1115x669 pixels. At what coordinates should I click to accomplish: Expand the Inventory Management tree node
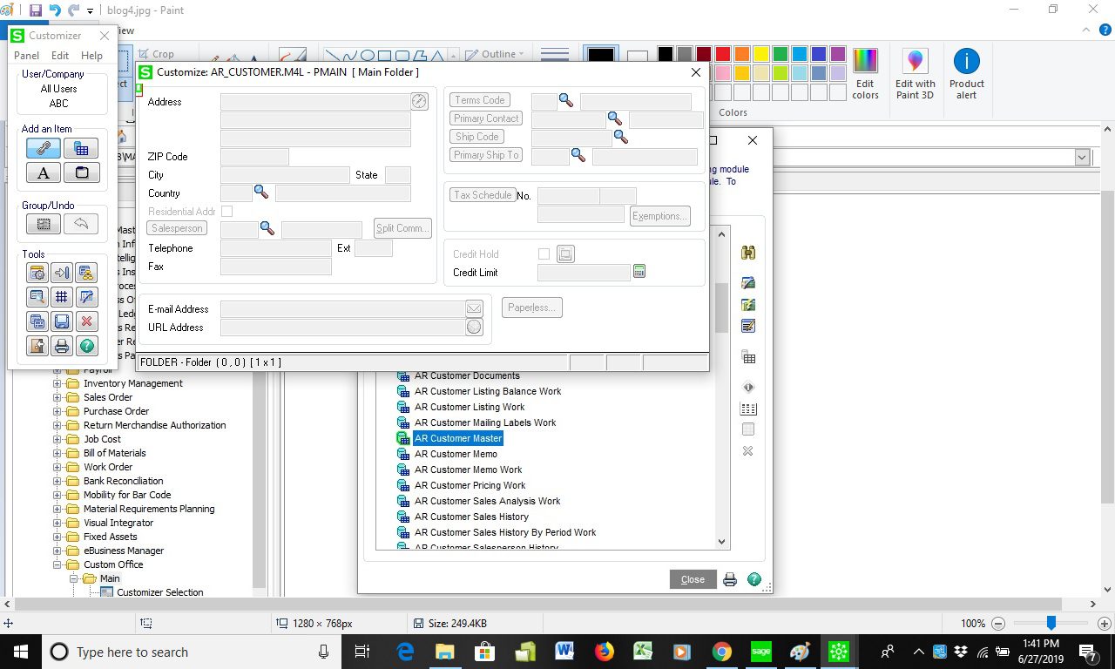pyautogui.click(x=57, y=383)
